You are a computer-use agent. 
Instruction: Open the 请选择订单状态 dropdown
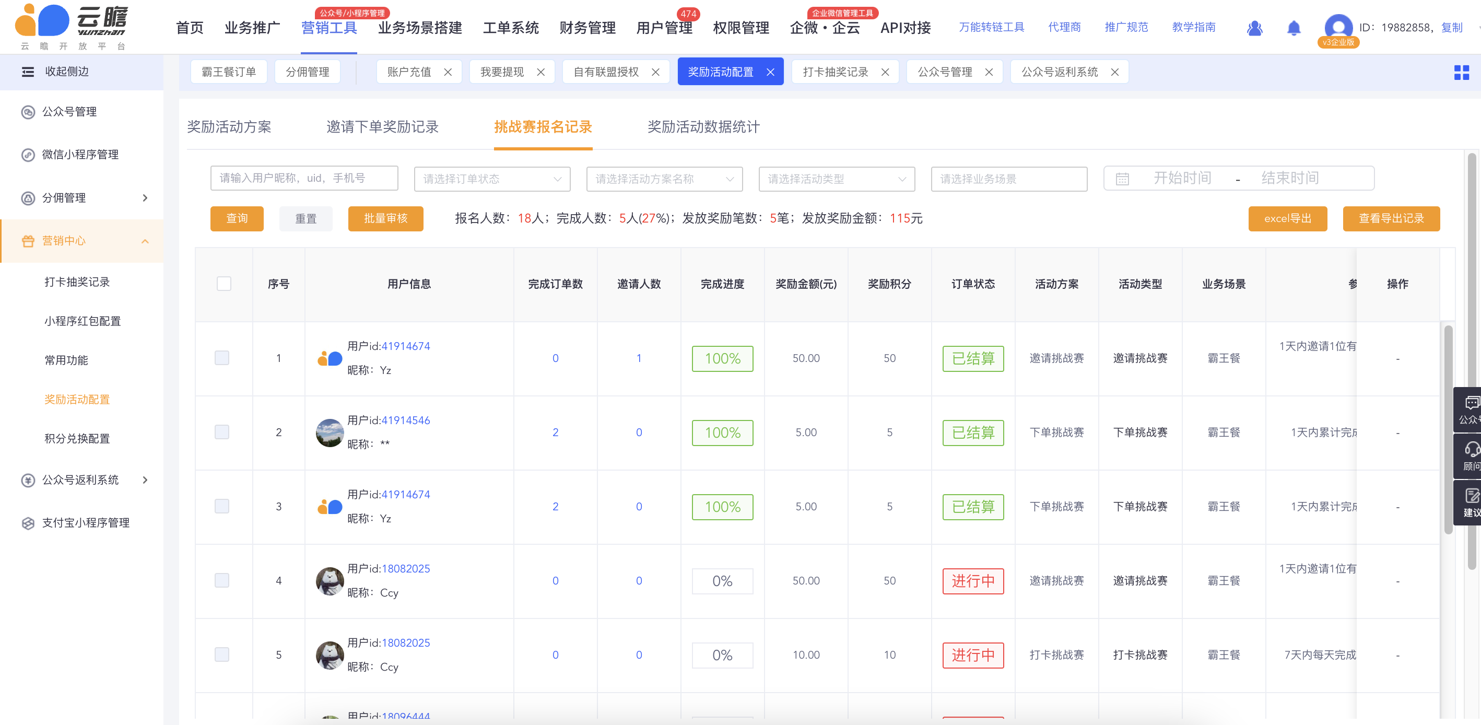pyautogui.click(x=492, y=179)
